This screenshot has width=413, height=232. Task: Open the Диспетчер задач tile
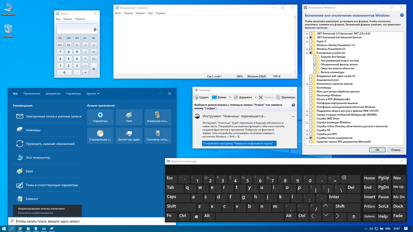pyautogui.click(x=129, y=136)
